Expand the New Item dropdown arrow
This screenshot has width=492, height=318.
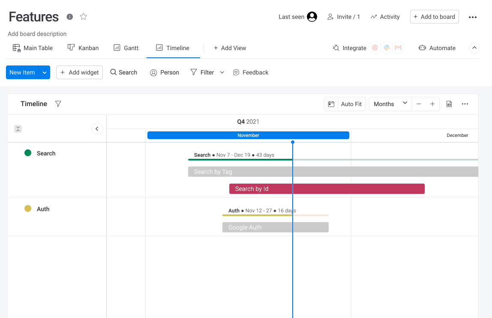coord(45,72)
